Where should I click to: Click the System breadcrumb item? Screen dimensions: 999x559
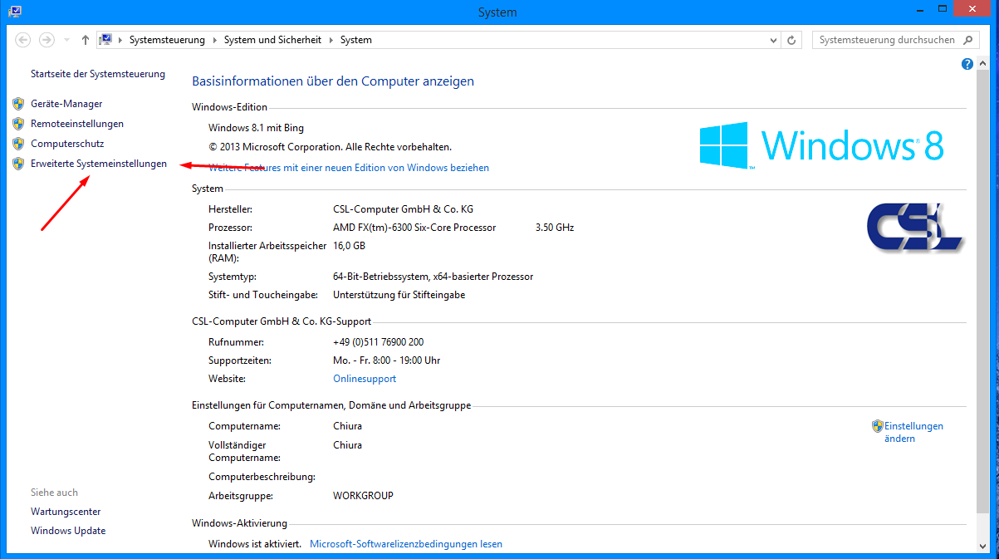(x=356, y=40)
